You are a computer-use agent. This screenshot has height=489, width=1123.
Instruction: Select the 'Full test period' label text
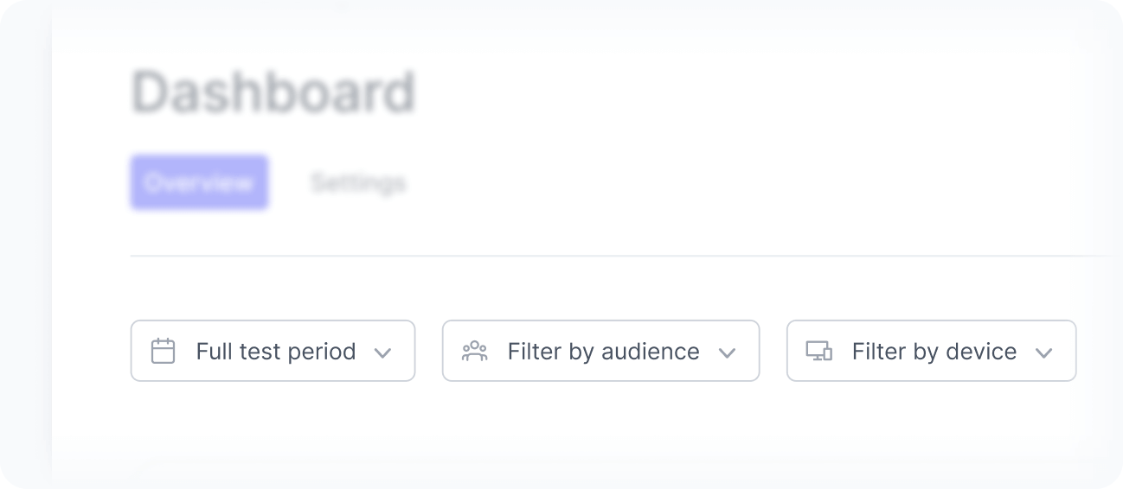(275, 352)
